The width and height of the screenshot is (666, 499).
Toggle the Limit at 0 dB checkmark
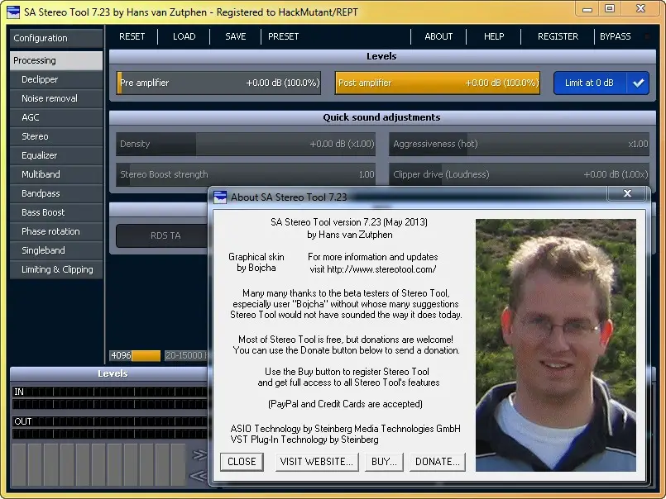coord(638,83)
